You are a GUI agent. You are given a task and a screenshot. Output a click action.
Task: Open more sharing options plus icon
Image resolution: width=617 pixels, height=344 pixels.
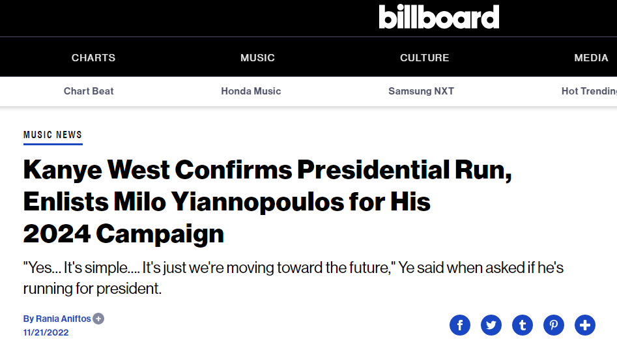click(585, 324)
